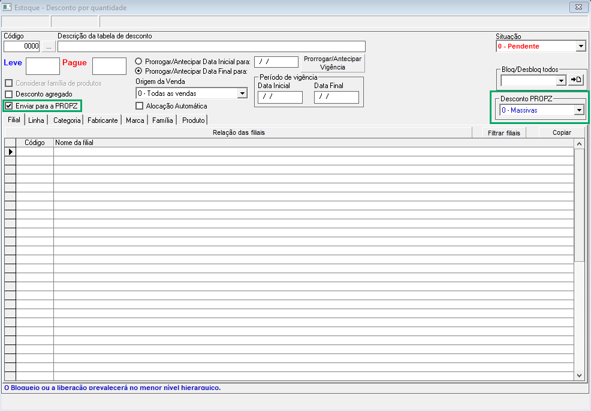Select 'Prorrogar/Antecipar Data Inicial para' radio
591x411 pixels.
coord(138,61)
